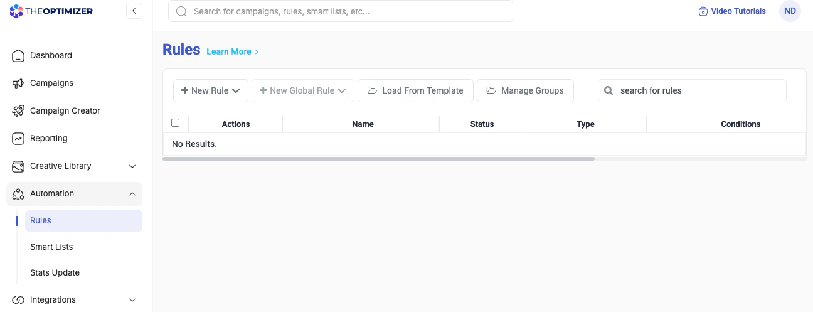Click the plus icon on New Rule
The image size is (813, 312).
(184, 90)
